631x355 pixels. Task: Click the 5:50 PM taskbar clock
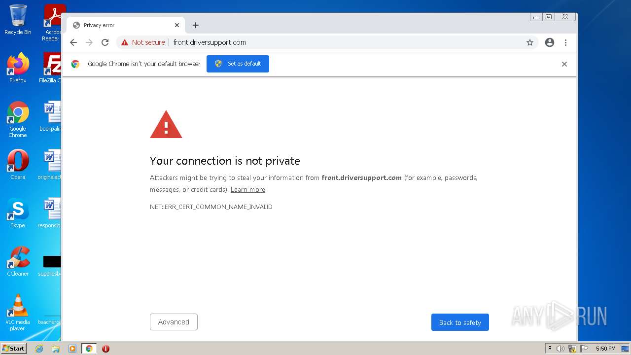point(605,349)
